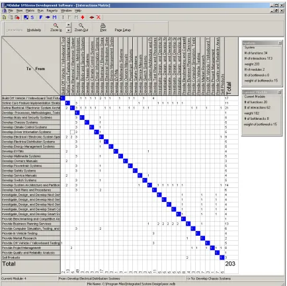Screen dimensions: 287x286
Task: Switch to the Modularity view
Action: point(34,30)
